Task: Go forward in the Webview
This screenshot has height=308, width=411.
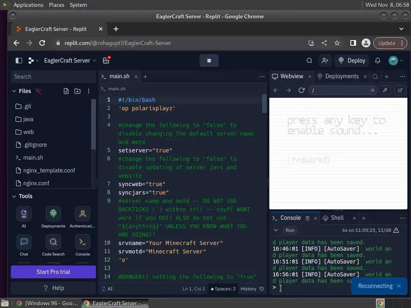Action: (x=289, y=90)
